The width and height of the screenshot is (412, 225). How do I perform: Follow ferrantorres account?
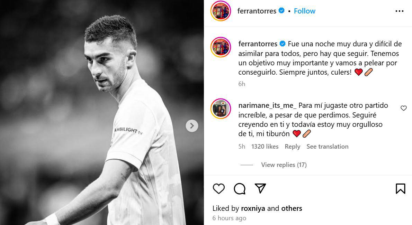pos(304,11)
